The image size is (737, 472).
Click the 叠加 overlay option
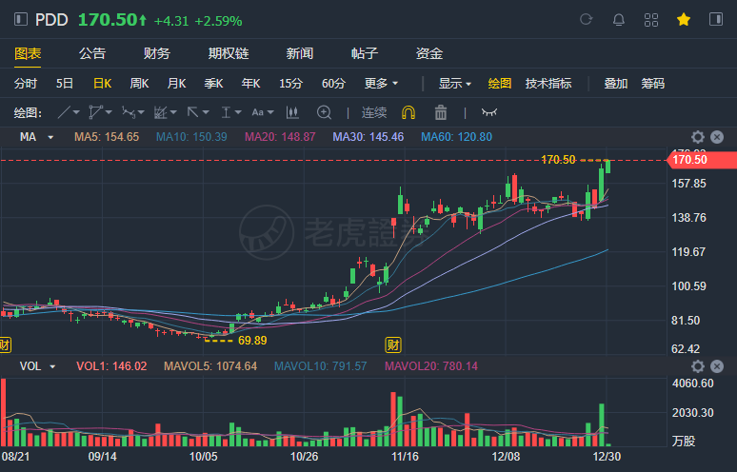point(616,84)
